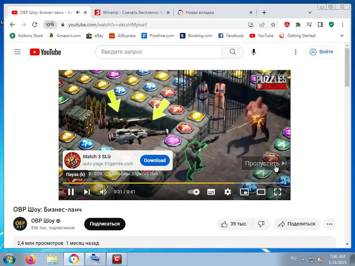Open the AliExpress bookmark
Viewport: 355px width, 266px height.
[122, 36]
